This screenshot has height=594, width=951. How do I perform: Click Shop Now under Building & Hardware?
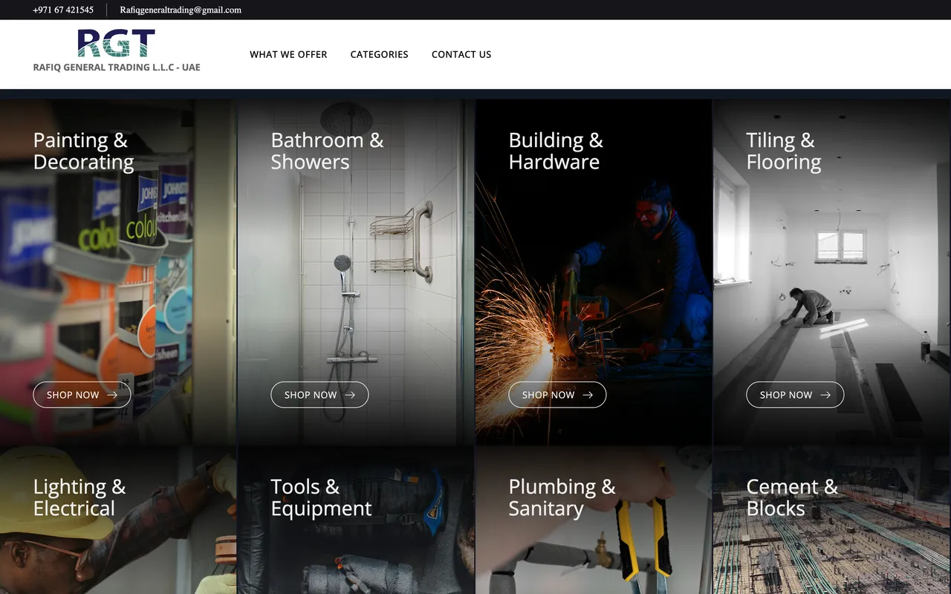pyautogui.click(x=557, y=395)
